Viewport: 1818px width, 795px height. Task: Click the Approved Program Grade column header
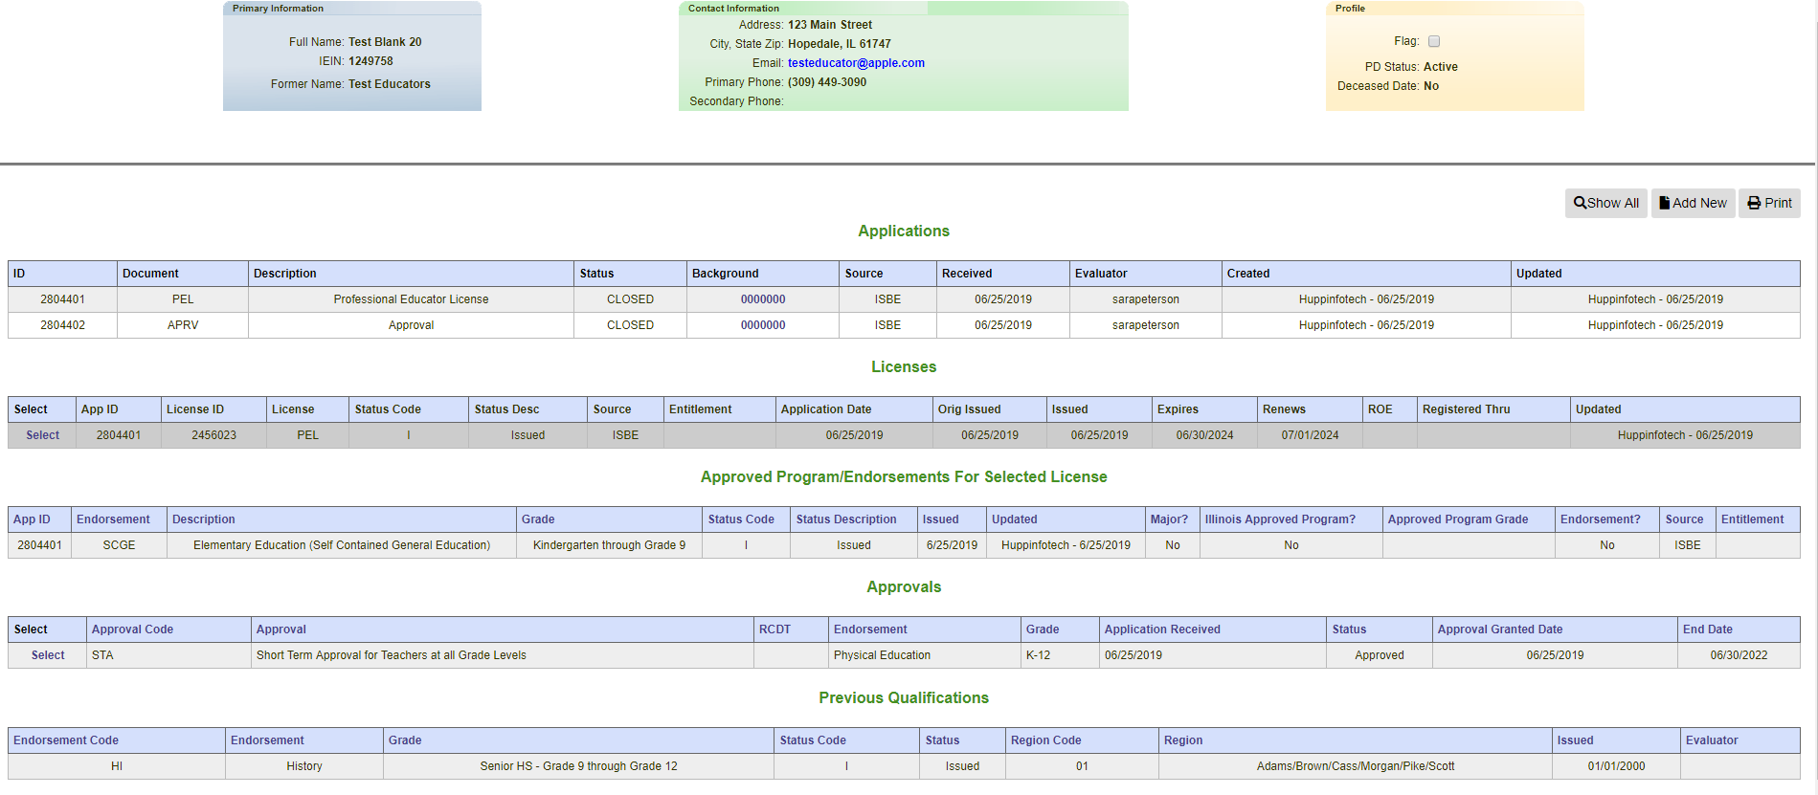1469,519
